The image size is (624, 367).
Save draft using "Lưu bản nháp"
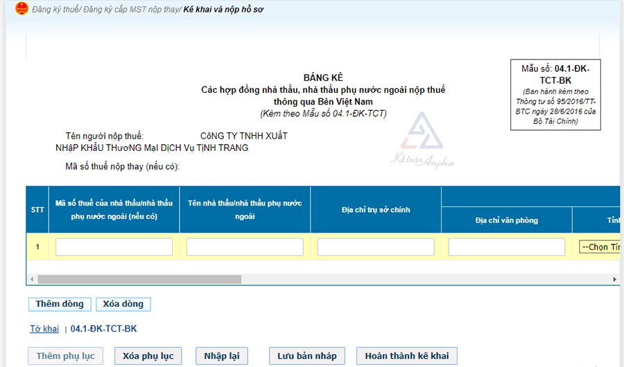pyautogui.click(x=306, y=356)
